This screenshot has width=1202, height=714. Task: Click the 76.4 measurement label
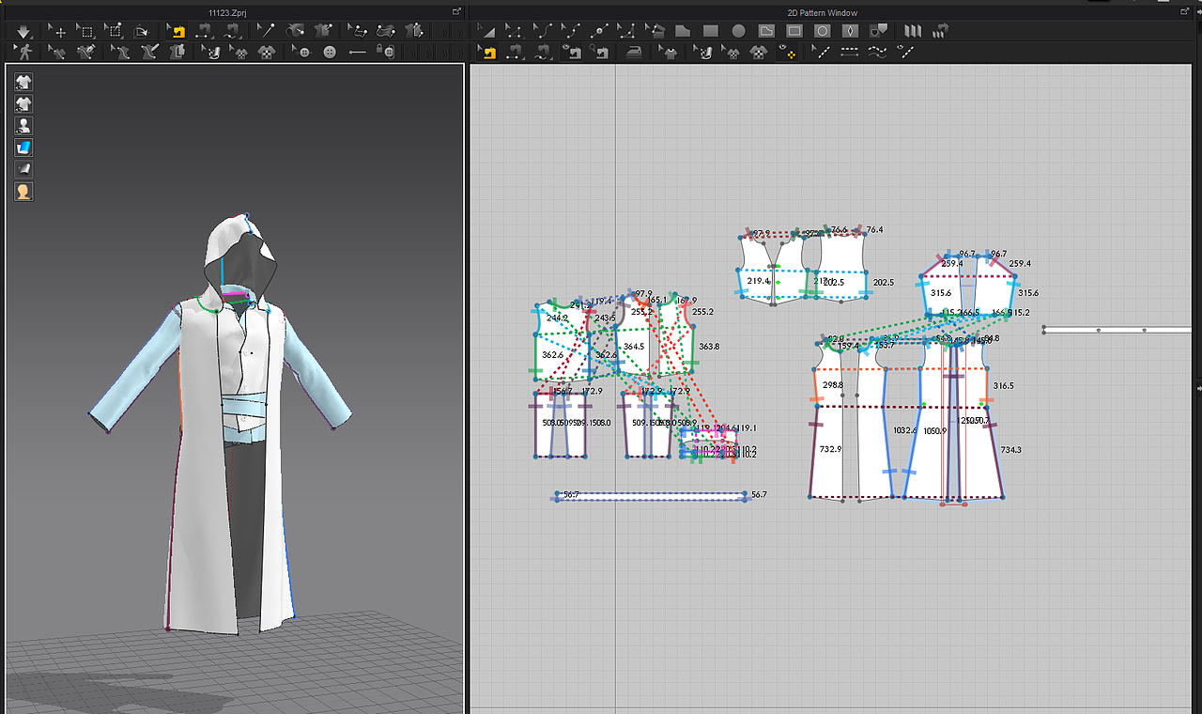point(874,230)
